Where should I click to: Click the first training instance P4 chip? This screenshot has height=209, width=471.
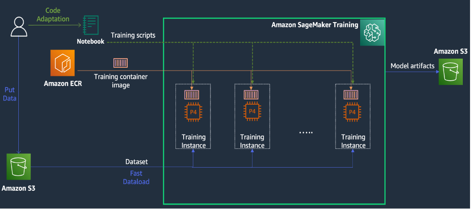[x=193, y=111]
